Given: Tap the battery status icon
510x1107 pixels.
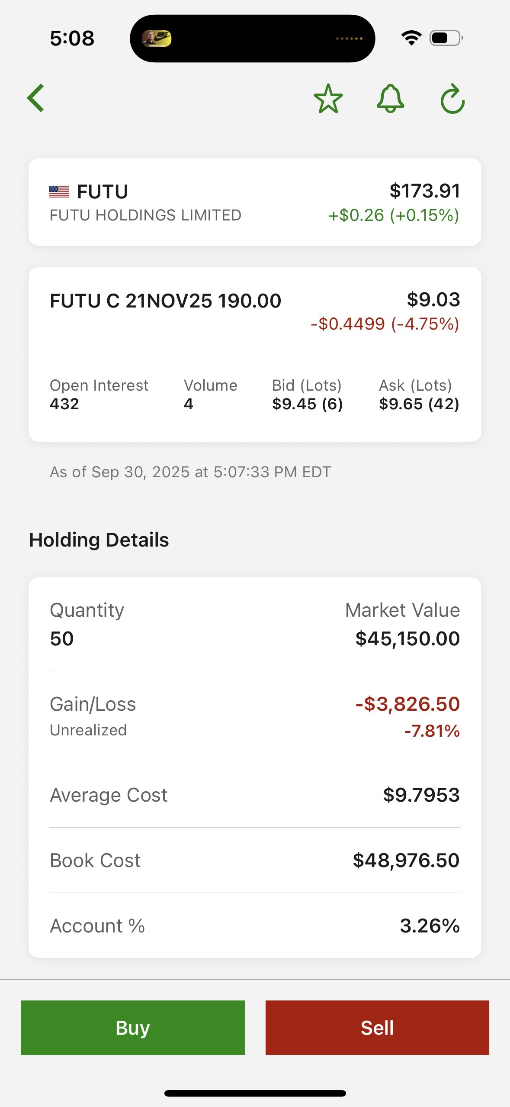Looking at the screenshot, I should pos(446,38).
